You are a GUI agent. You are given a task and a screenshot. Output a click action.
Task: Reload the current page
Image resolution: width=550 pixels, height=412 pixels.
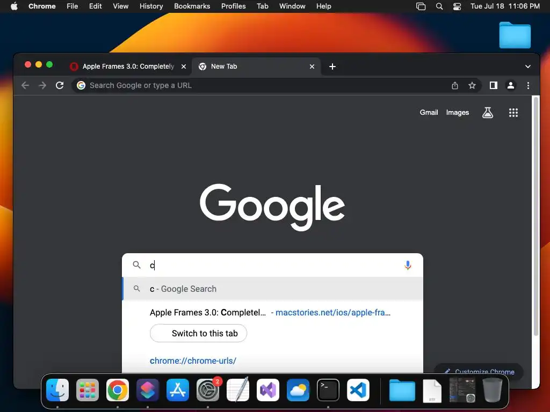pos(60,85)
